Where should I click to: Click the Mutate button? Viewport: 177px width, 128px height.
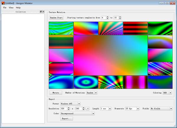55,93
